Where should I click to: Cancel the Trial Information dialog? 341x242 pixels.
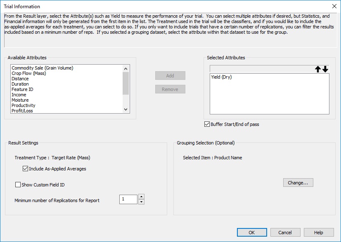coord(285,233)
